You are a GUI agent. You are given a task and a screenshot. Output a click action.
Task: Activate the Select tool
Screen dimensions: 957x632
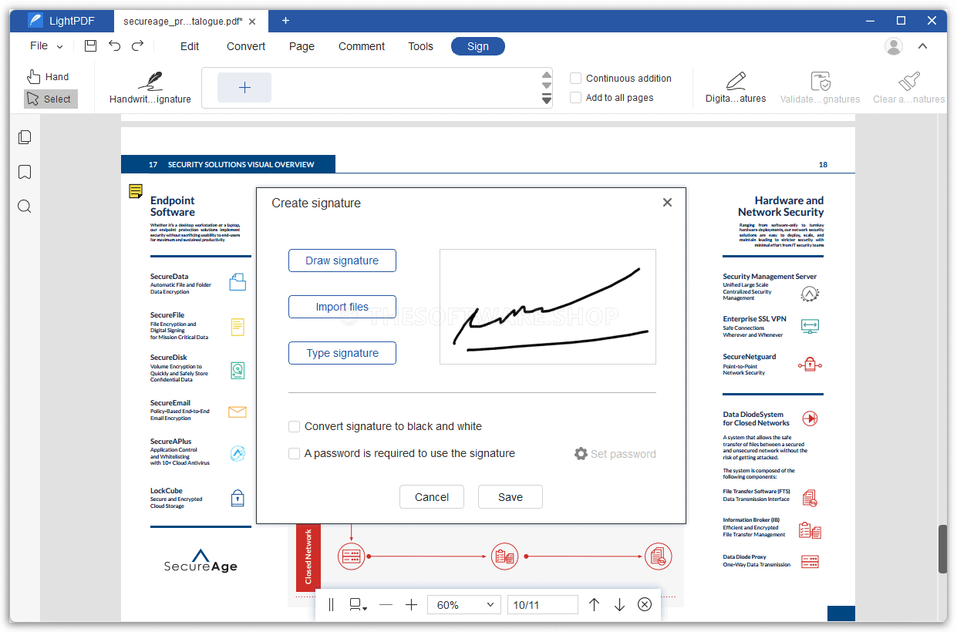(x=50, y=99)
